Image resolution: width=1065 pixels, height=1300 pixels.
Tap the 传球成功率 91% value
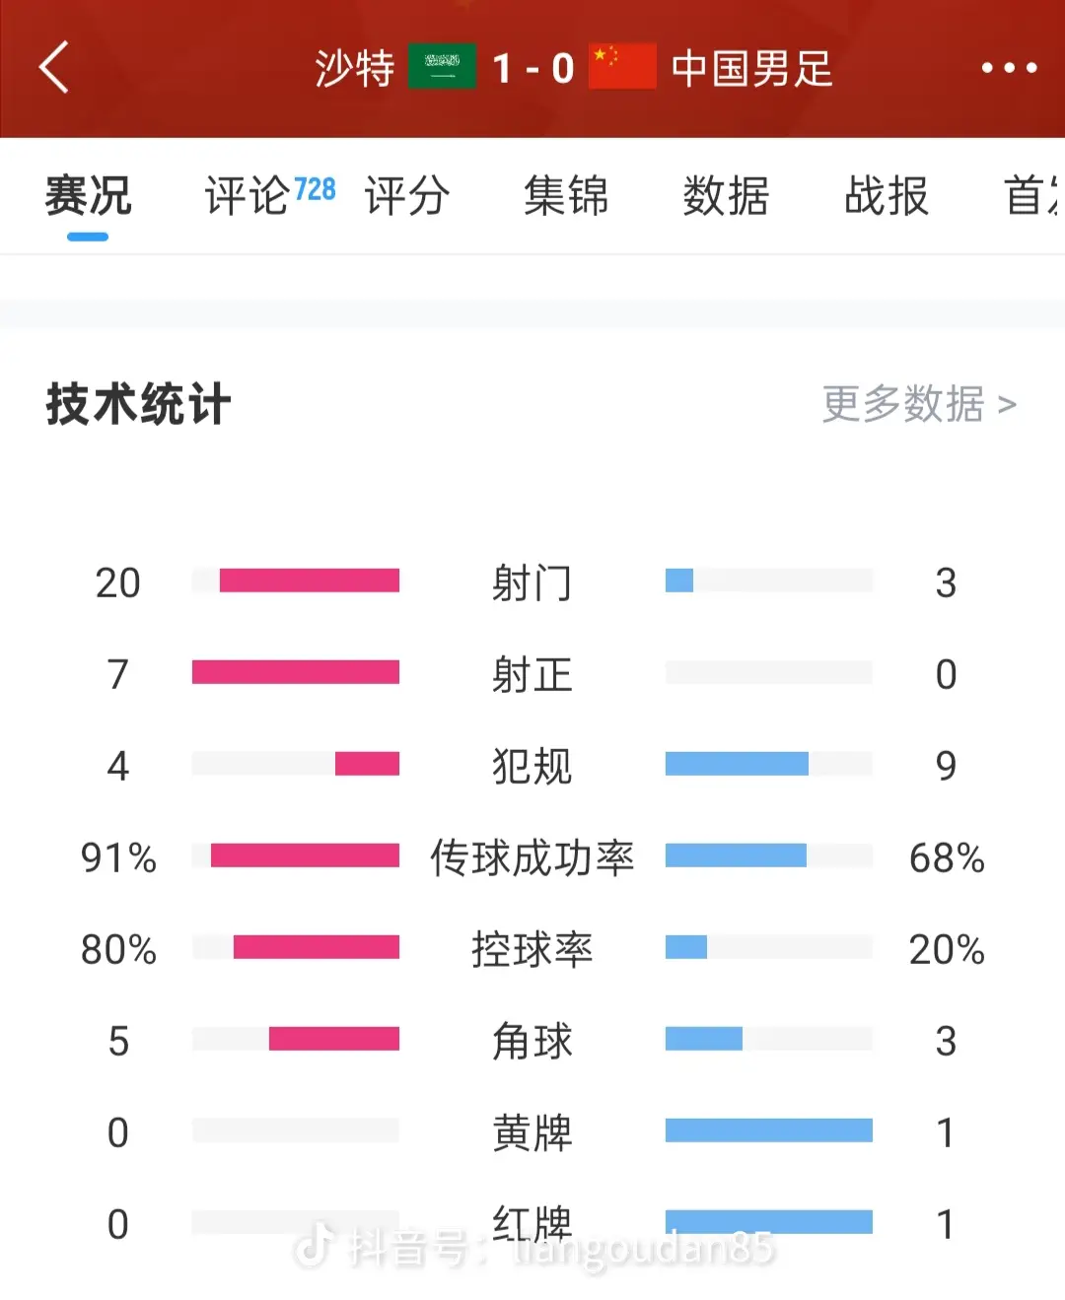[x=118, y=858]
